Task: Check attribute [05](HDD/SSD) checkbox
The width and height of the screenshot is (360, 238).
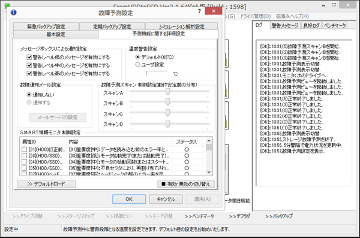Action: click(x=24, y=168)
